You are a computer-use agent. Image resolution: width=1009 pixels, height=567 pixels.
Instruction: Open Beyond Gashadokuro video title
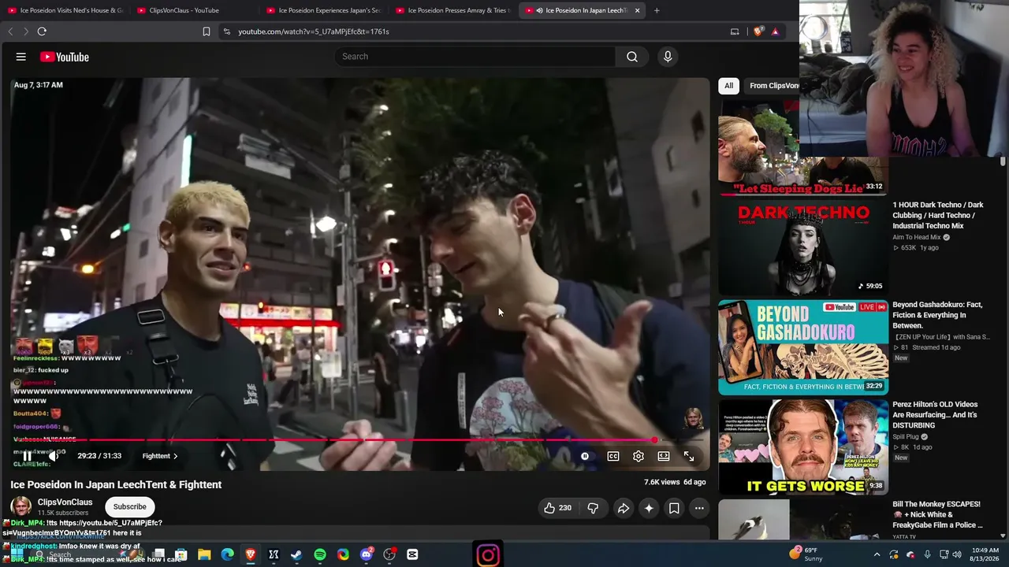(938, 315)
